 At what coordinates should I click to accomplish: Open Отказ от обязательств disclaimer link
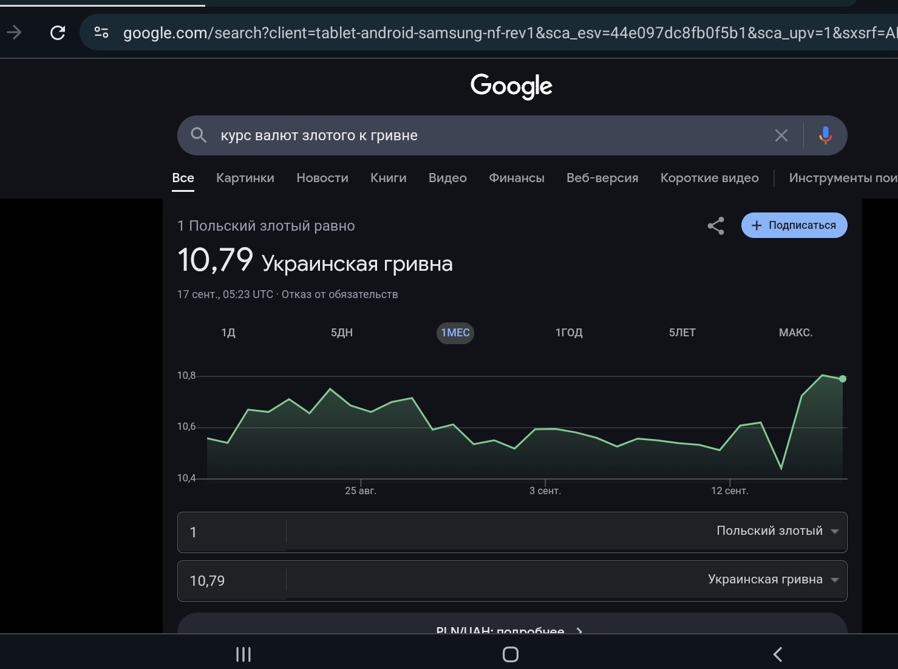point(340,294)
